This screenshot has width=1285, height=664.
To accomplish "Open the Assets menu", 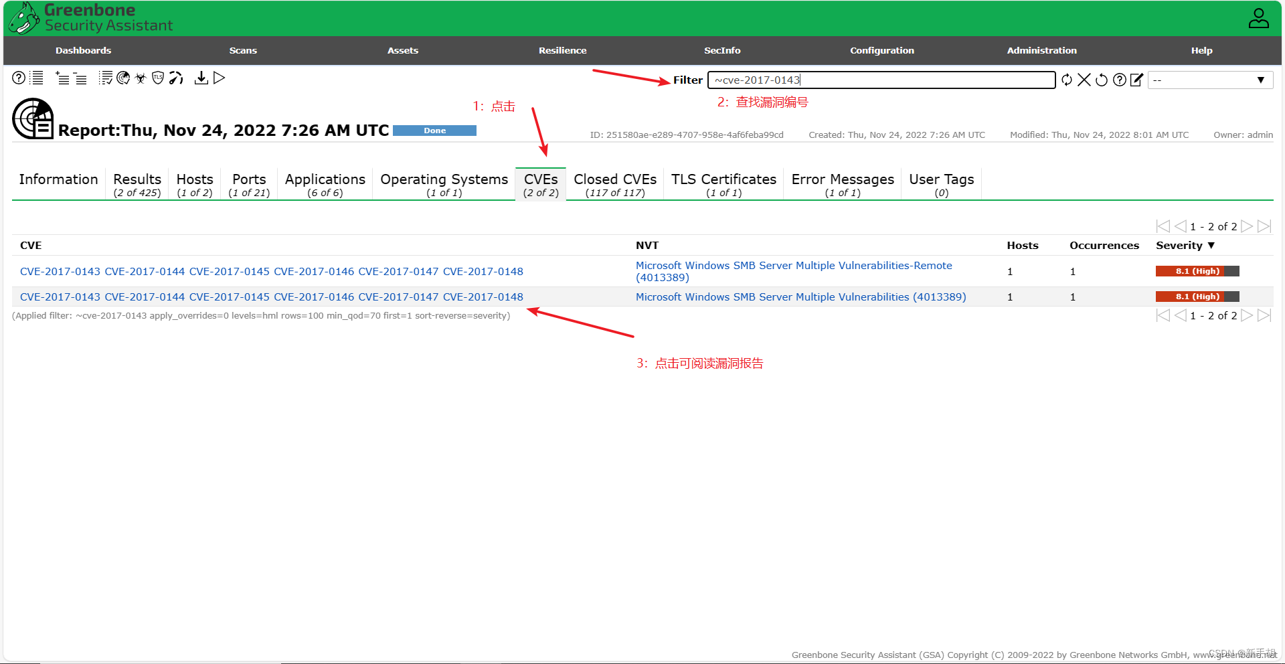I will pos(403,50).
